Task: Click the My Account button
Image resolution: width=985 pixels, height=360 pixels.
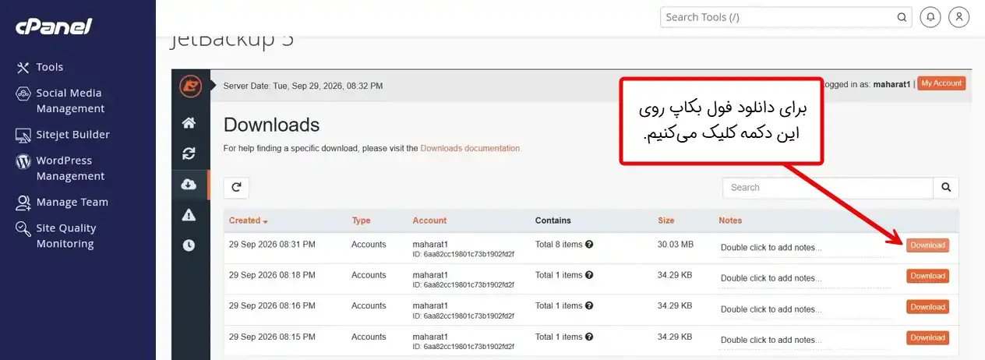Action: pos(941,83)
